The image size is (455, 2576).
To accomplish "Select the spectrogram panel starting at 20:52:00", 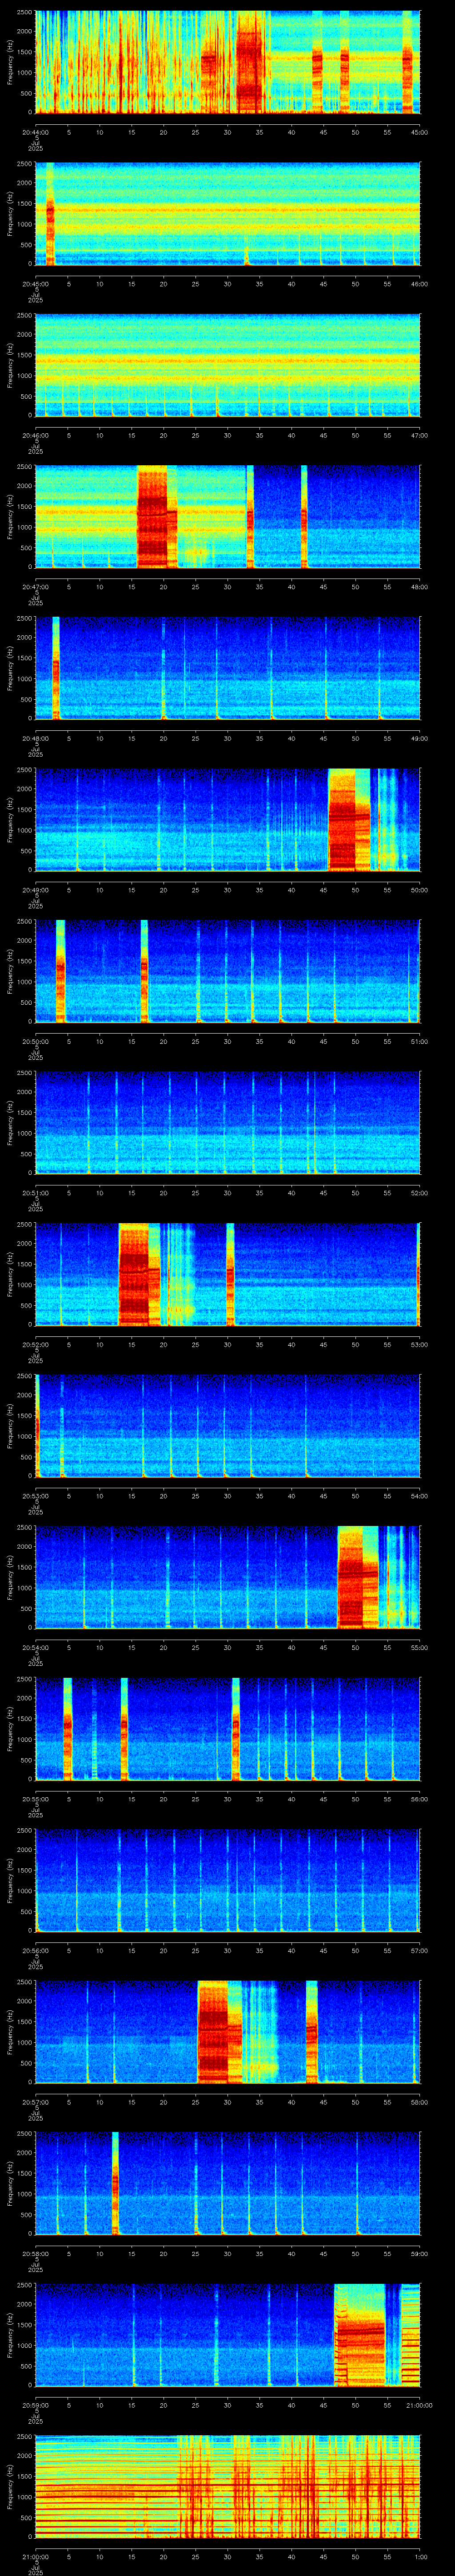I will click(x=228, y=1274).
